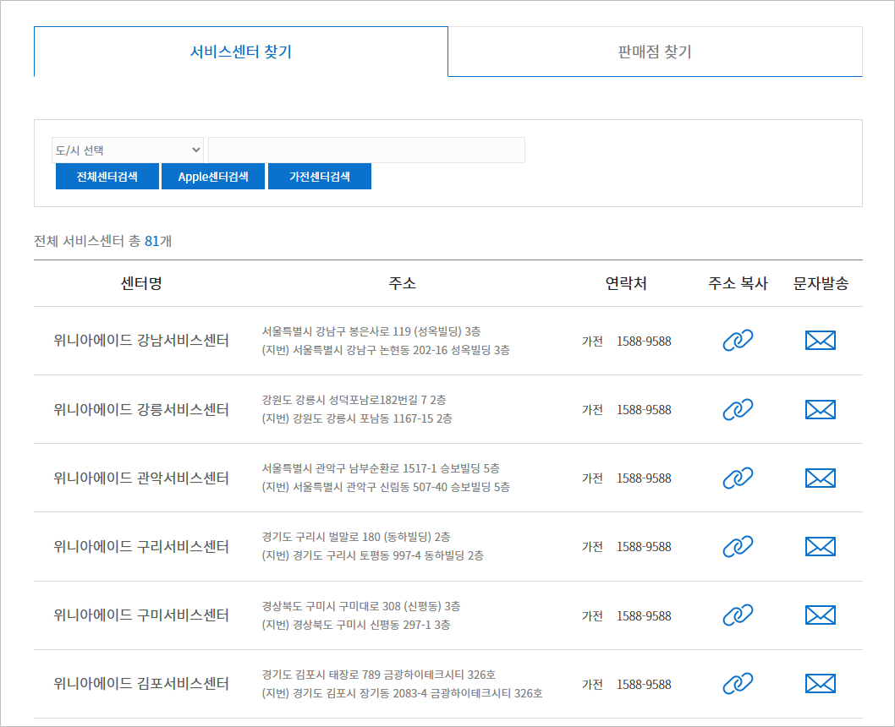Open the 도/시 선택 dropdown
Screen dimensions: 895x727
127,150
